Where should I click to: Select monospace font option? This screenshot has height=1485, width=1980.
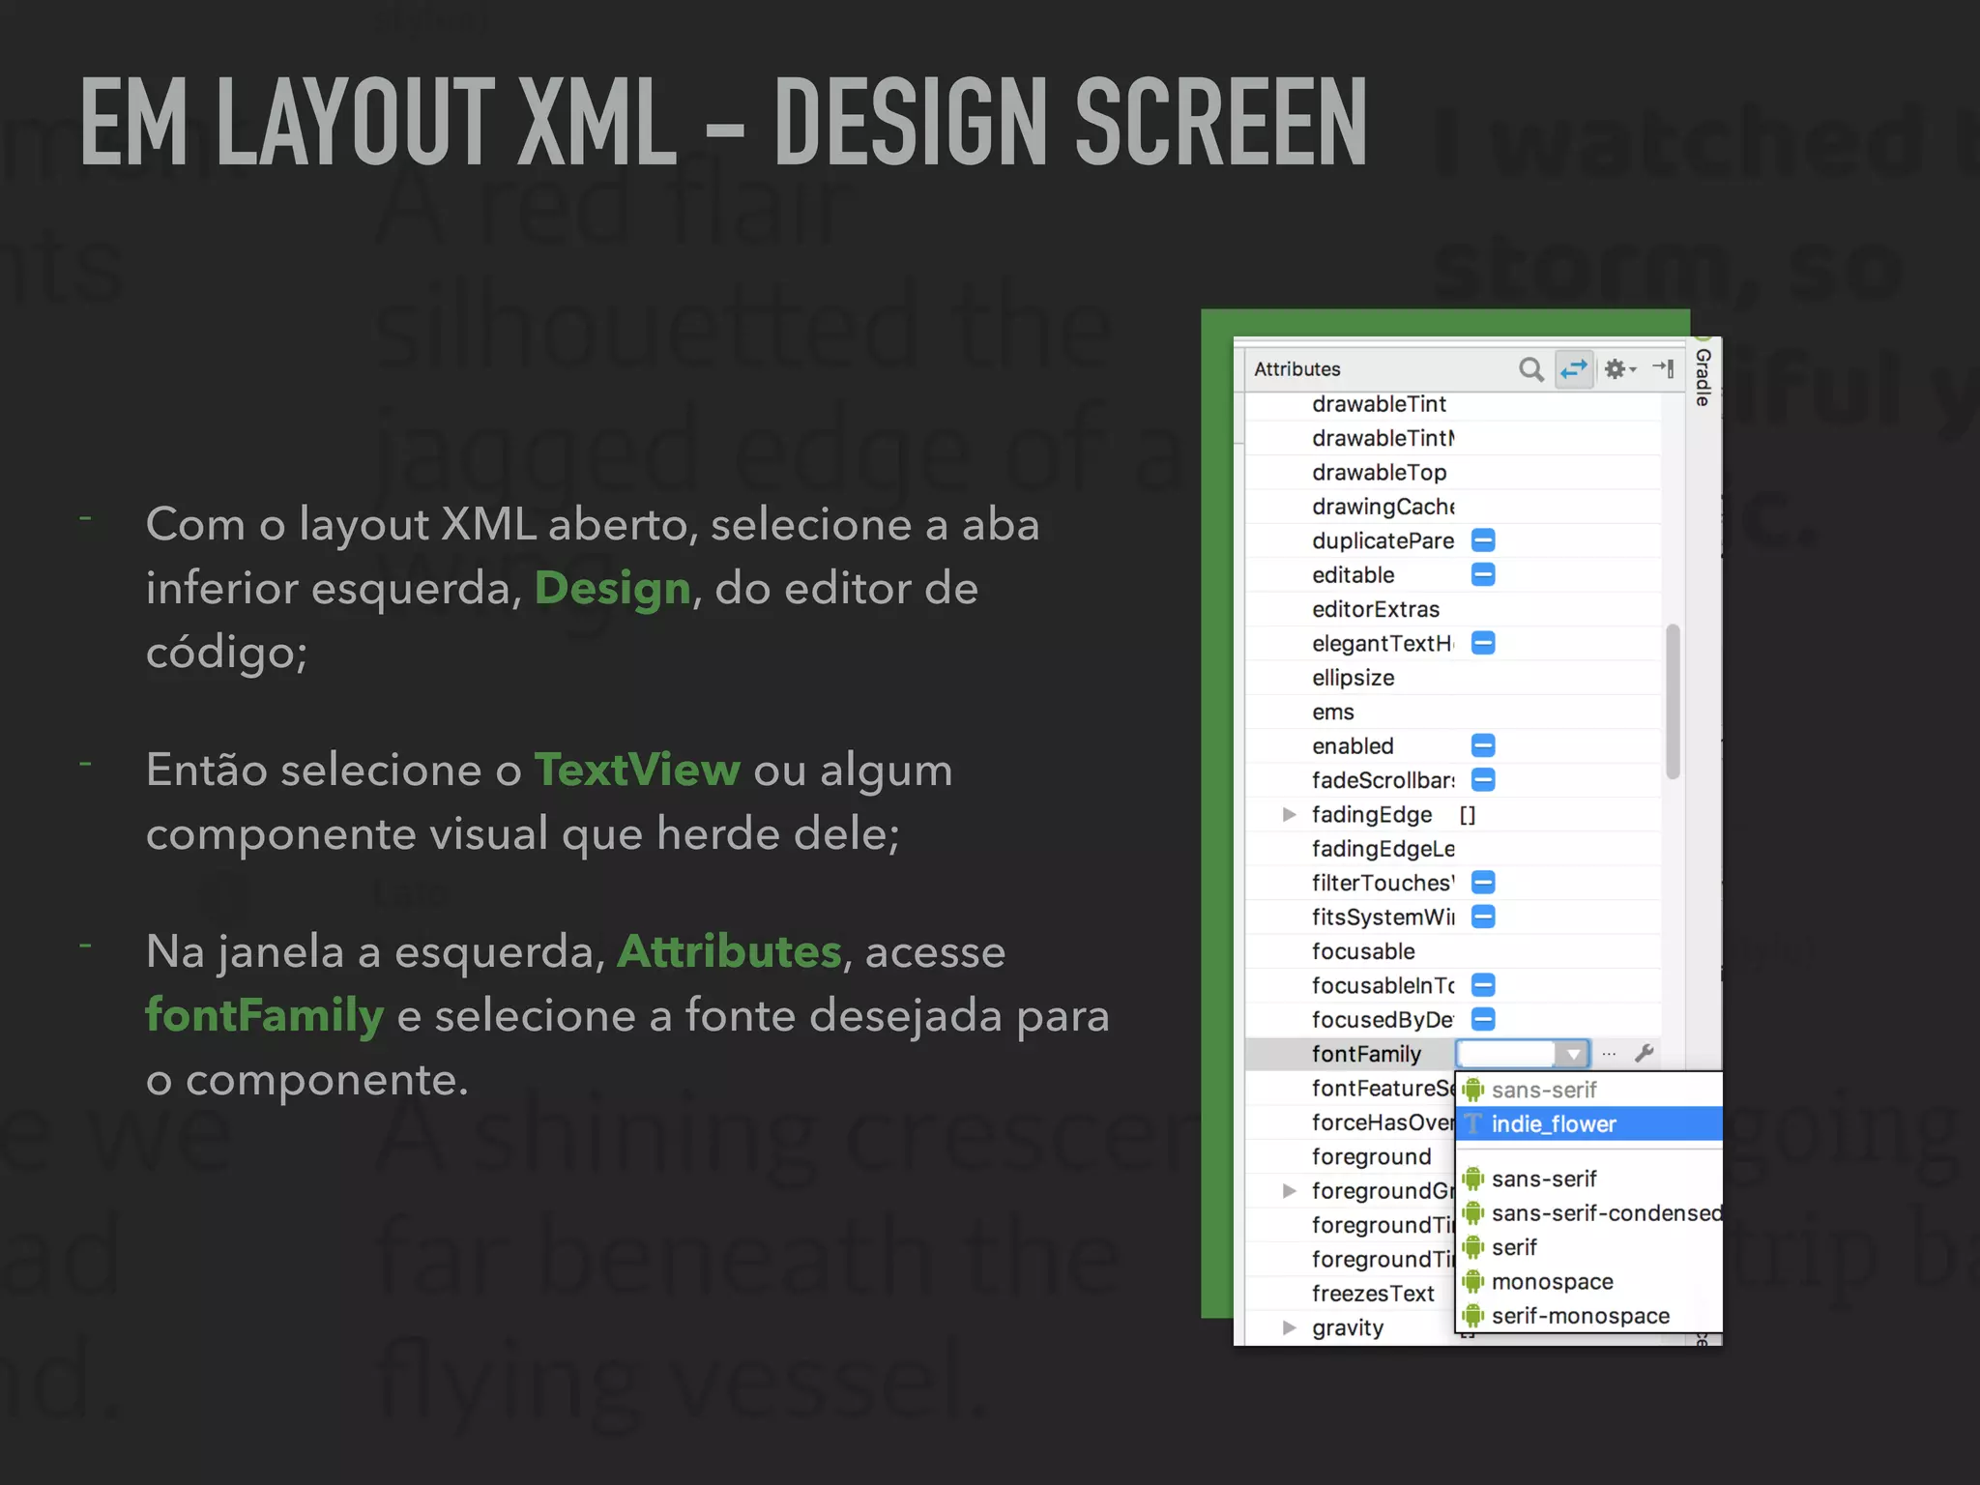coord(1589,1281)
